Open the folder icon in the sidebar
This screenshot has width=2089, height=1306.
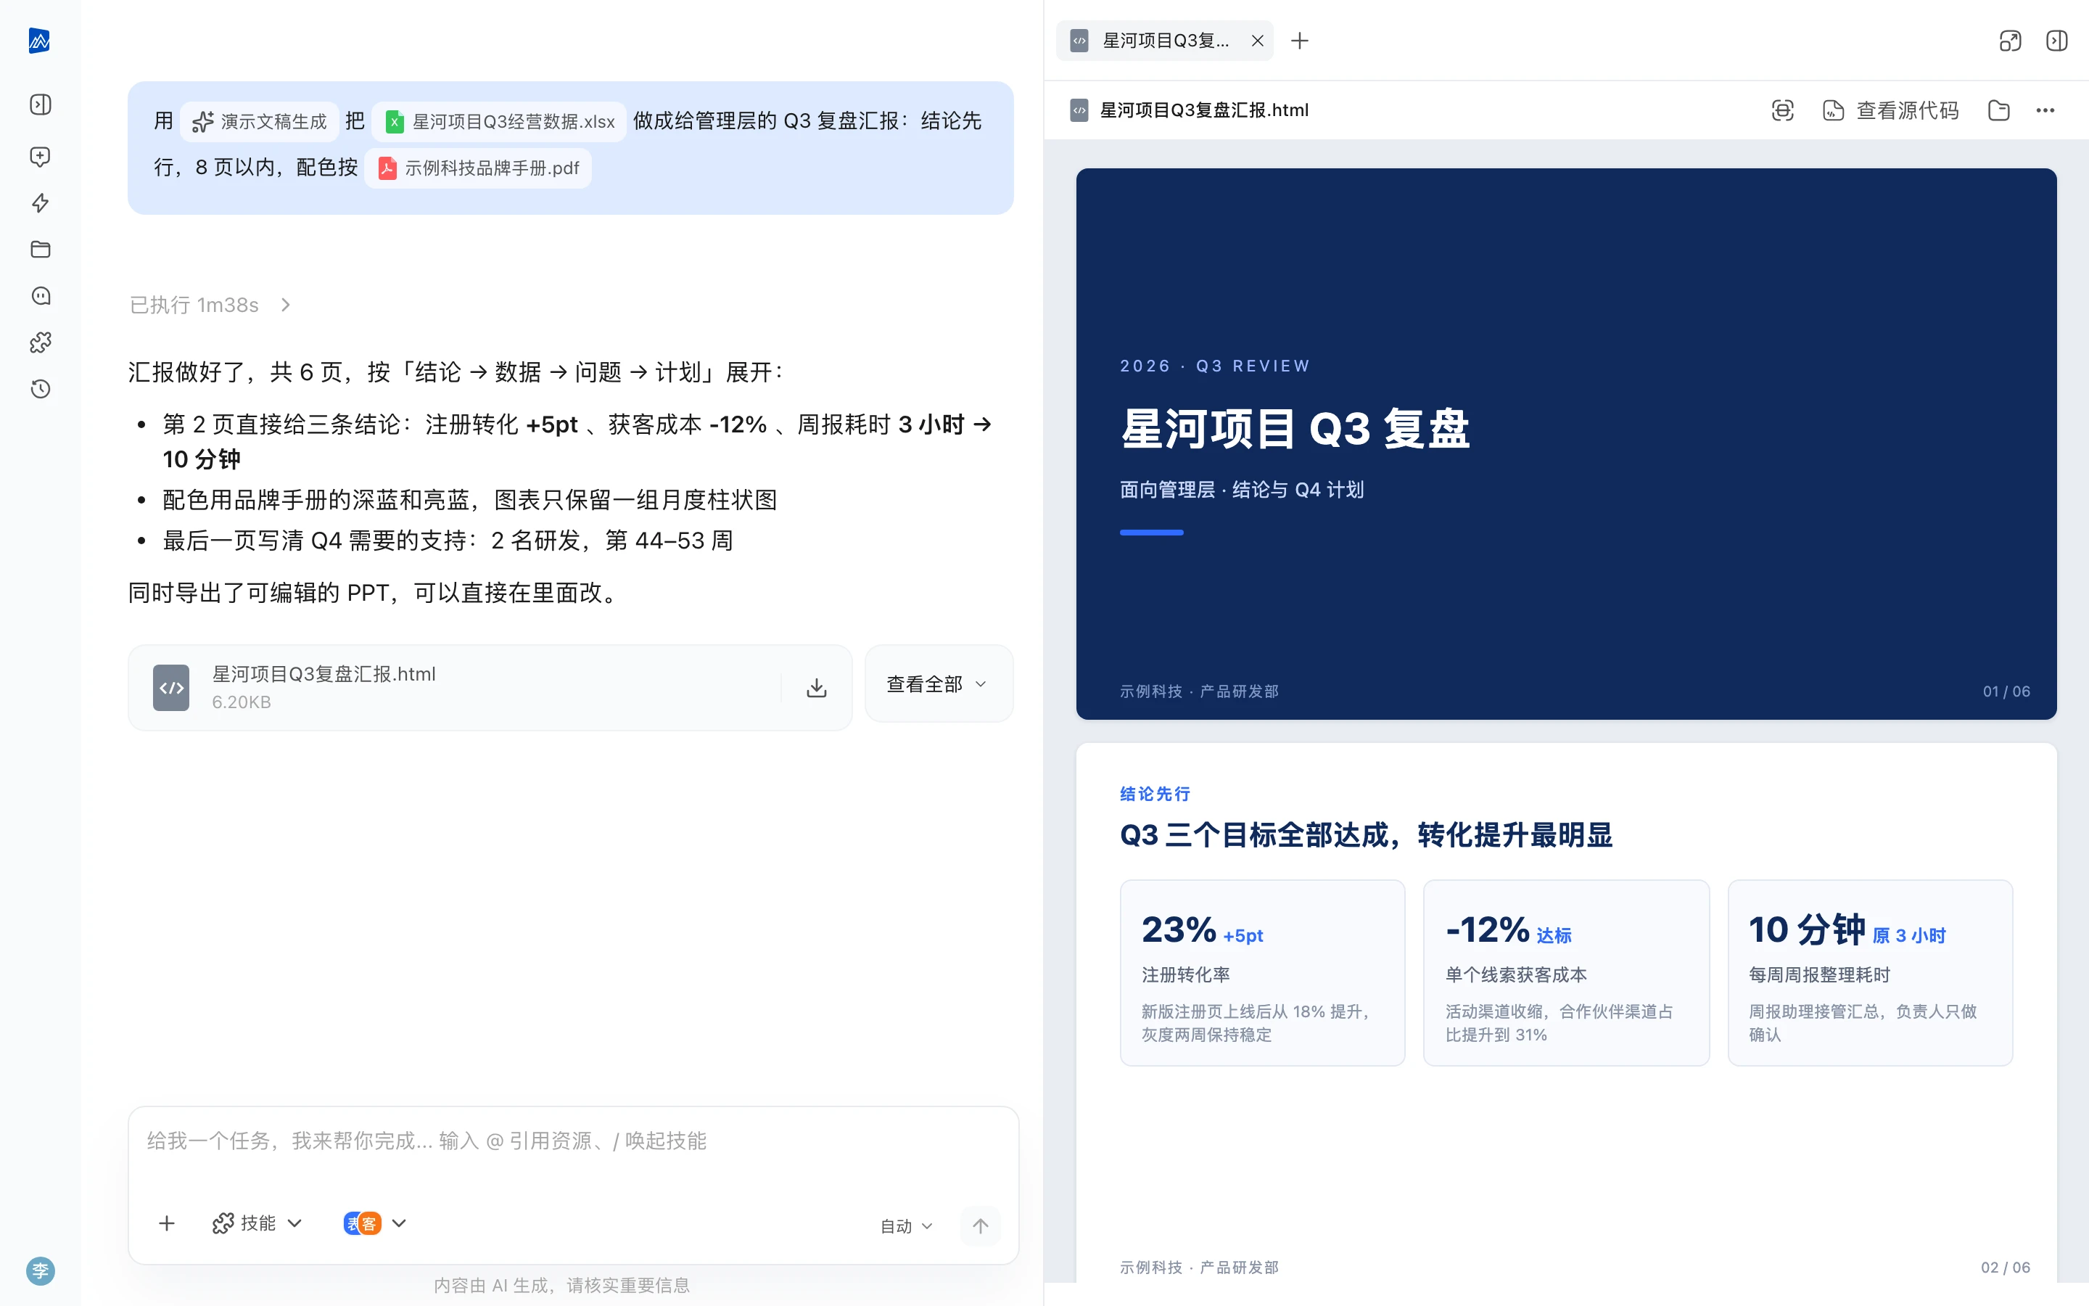[41, 250]
